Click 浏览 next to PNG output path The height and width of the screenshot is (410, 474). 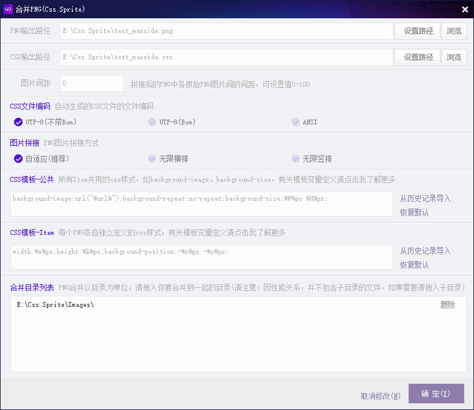click(x=454, y=31)
